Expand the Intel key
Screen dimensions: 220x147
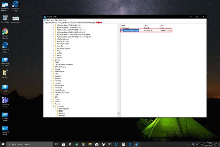point(51,74)
